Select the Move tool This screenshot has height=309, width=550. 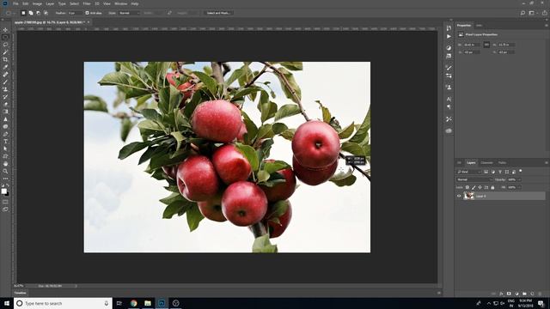5,30
